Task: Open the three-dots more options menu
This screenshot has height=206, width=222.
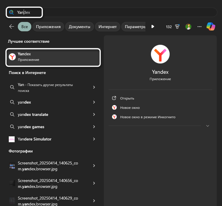Action: (x=199, y=27)
